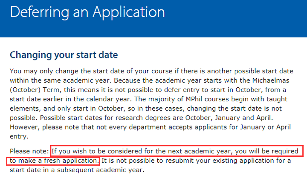Click the words 'next academic year'

[199, 151]
